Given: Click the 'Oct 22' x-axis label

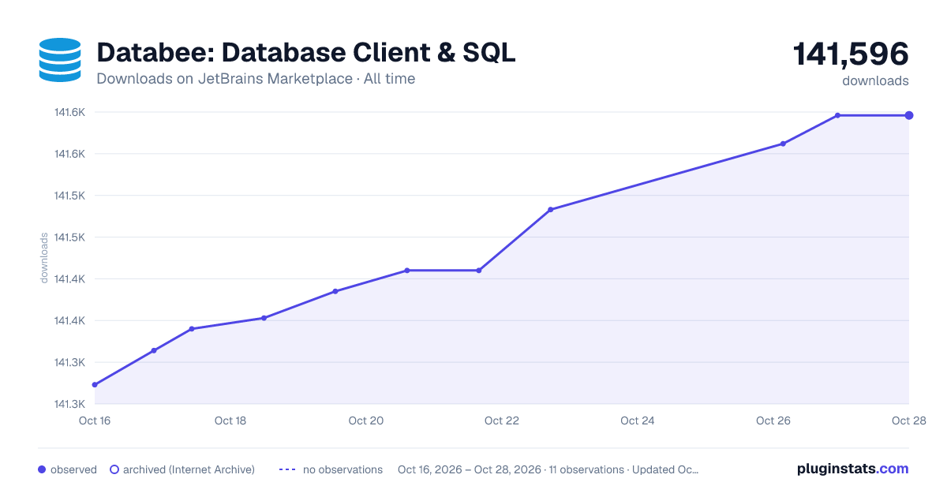Looking at the screenshot, I should [502, 420].
